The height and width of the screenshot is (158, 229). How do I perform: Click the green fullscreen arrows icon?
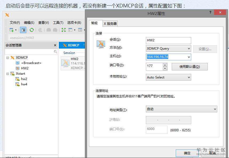[x=64, y=30]
